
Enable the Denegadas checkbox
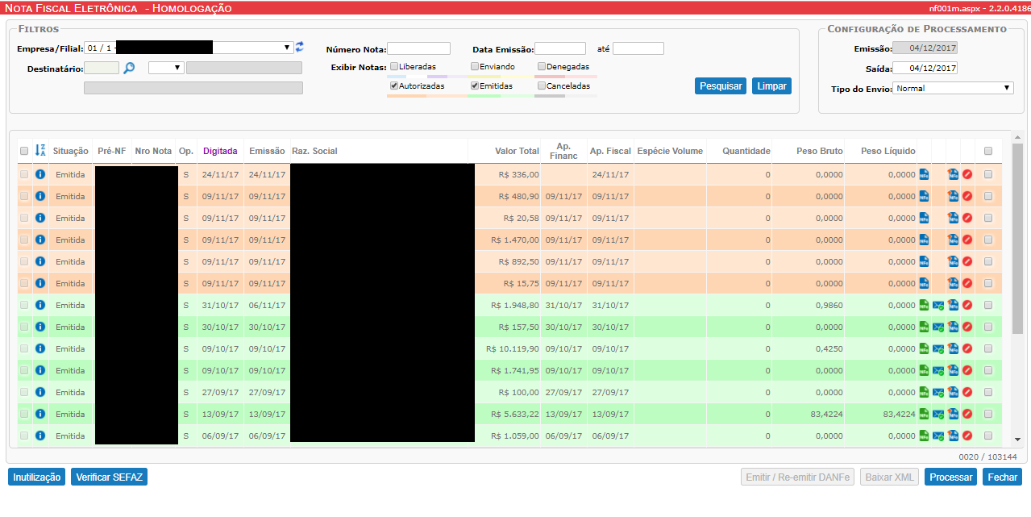(x=542, y=66)
